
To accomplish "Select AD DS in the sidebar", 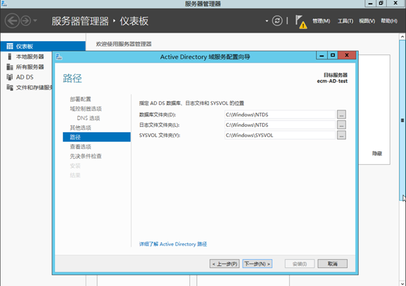I will (x=24, y=77).
